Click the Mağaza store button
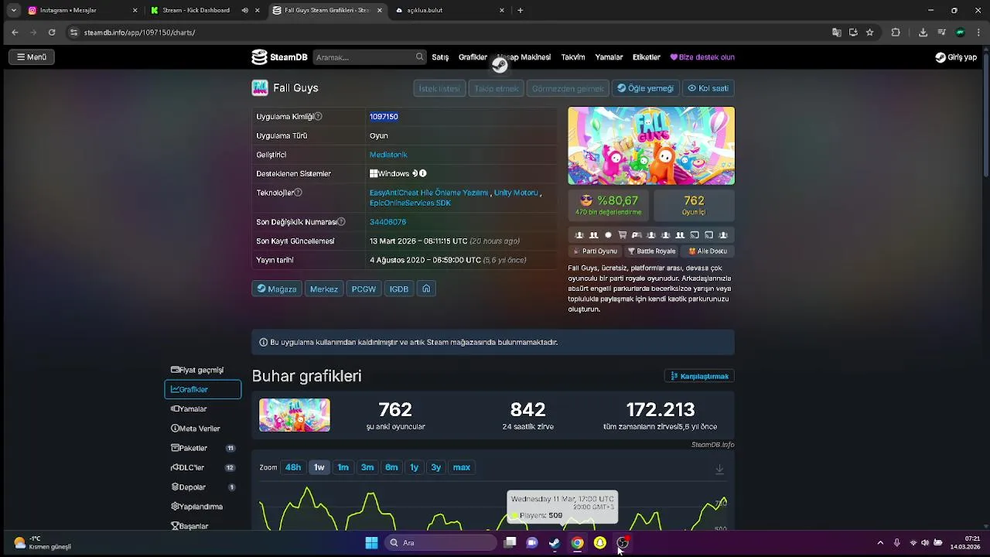The image size is (990, 557). (276, 289)
